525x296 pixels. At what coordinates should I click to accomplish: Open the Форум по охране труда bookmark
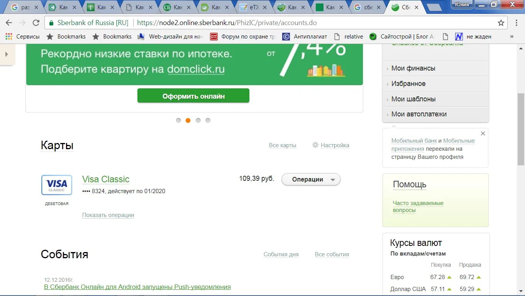click(x=243, y=36)
